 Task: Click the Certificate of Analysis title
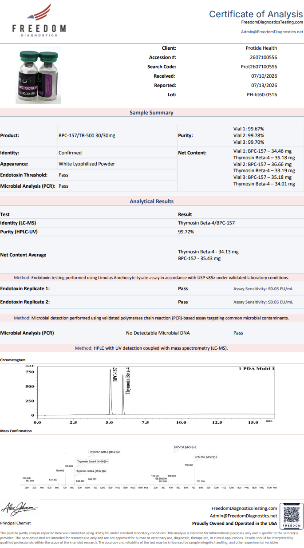click(256, 14)
